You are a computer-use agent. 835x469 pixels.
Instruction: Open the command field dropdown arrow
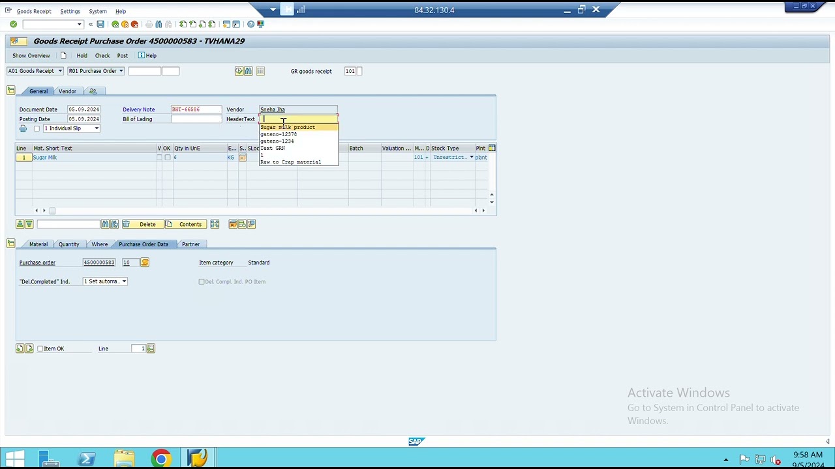(x=80, y=24)
